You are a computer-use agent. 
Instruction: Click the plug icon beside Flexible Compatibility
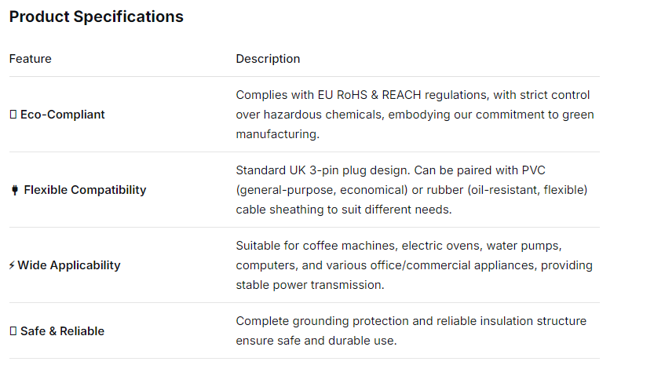tap(14, 190)
